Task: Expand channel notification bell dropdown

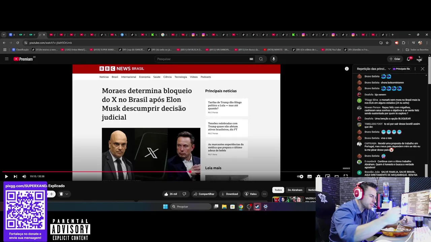Action: (64, 194)
